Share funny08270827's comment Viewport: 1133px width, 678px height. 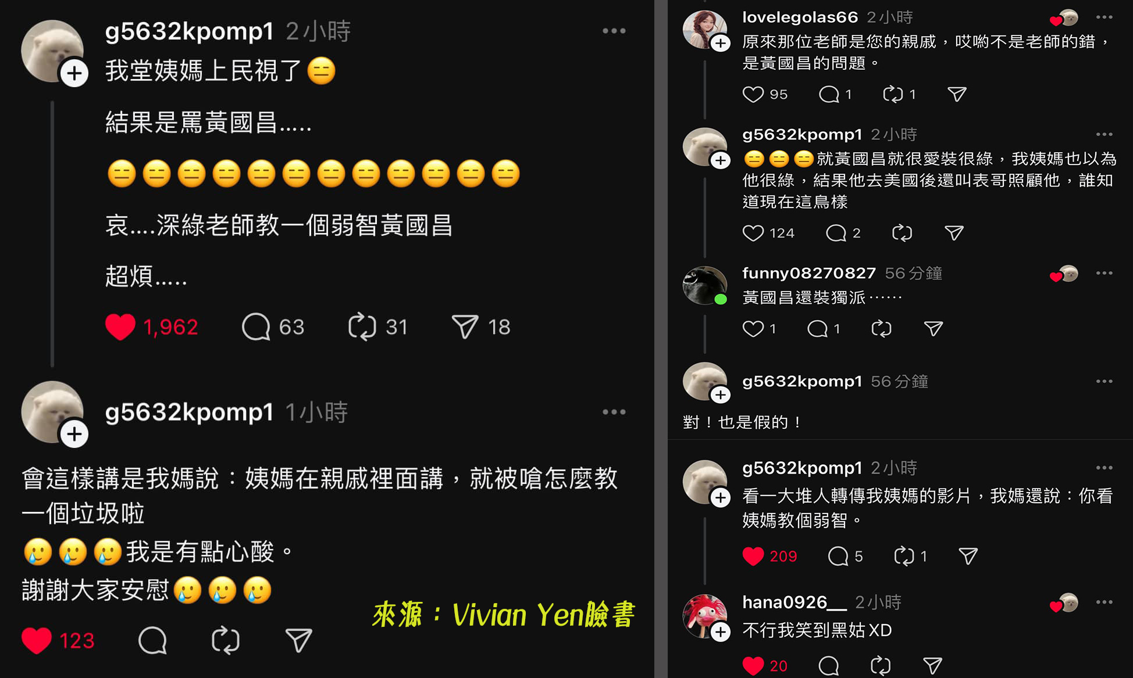pos(933,329)
